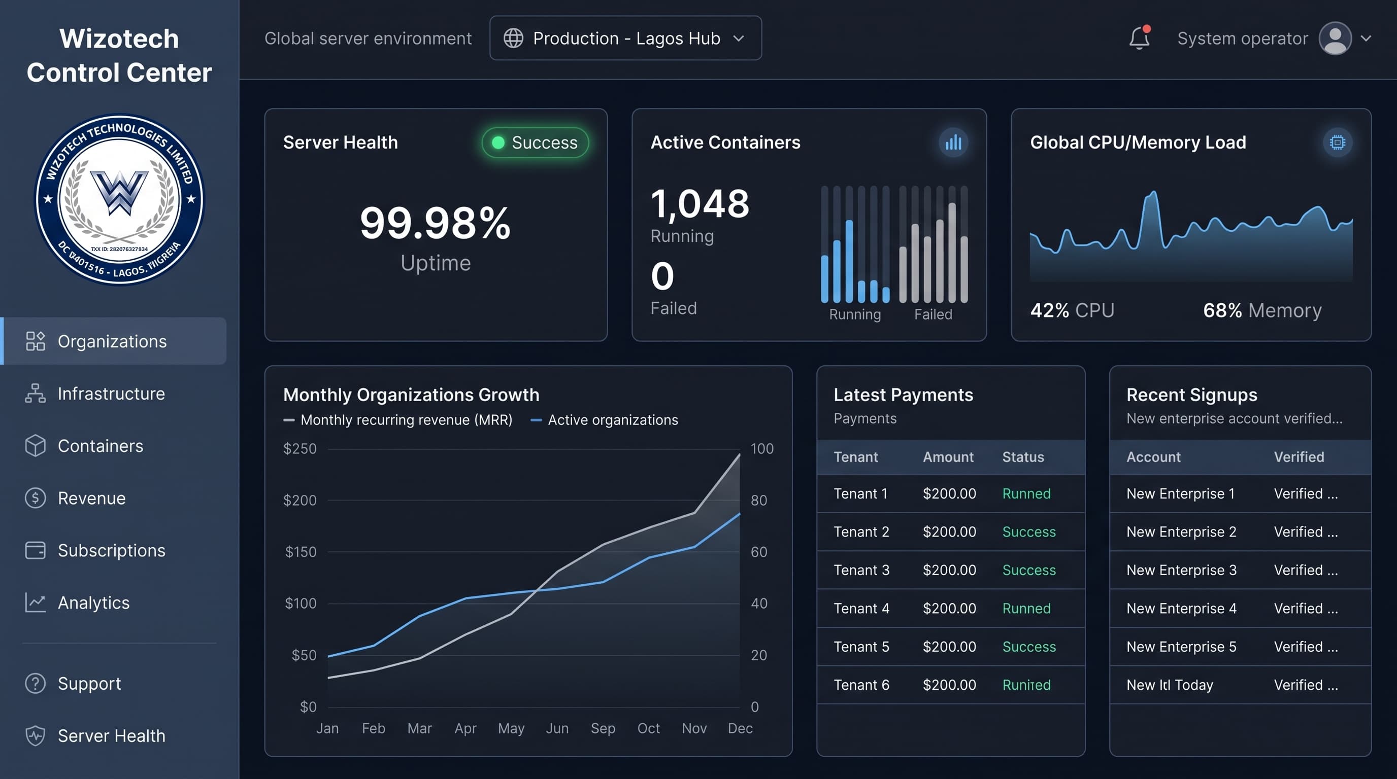Click the Account column header
Image resolution: width=1397 pixels, height=779 pixels.
[1153, 456]
